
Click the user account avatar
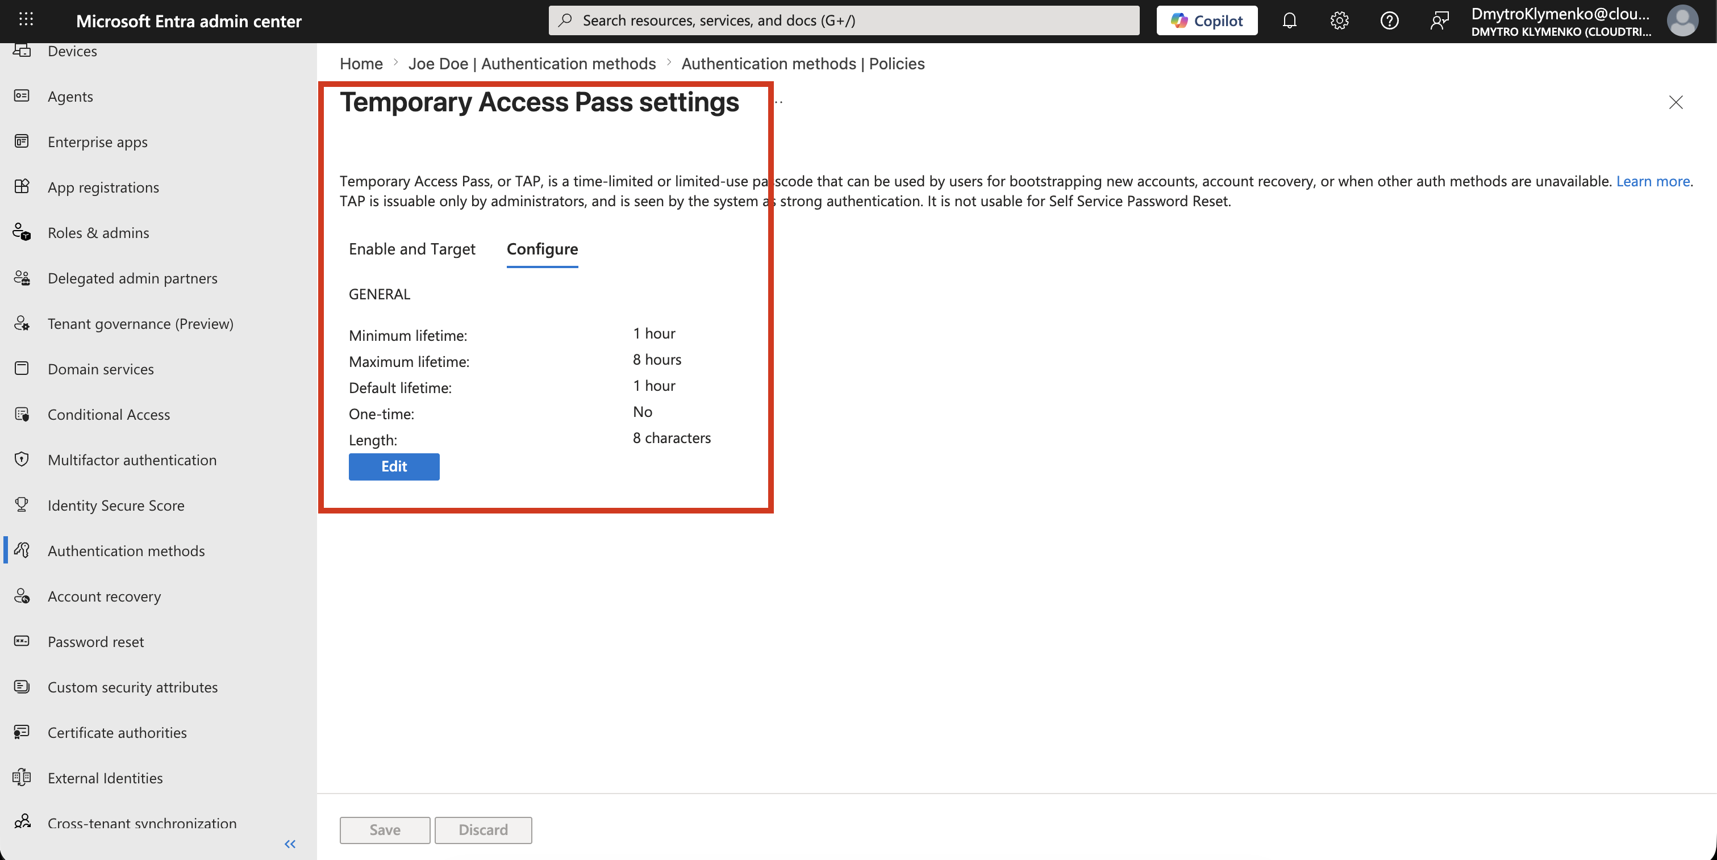coord(1682,20)
